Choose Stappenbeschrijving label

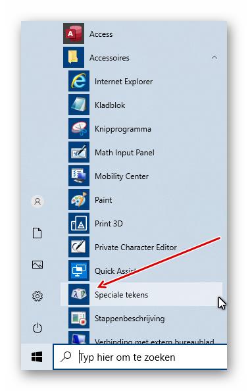[x=130, y=319]
